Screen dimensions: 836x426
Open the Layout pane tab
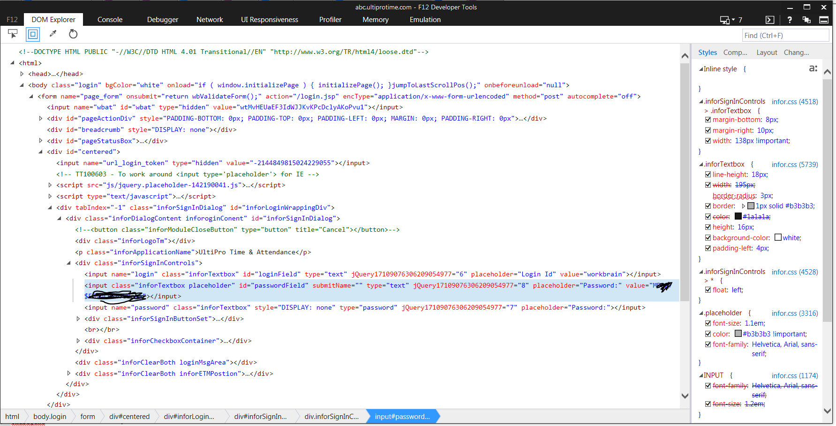click(767, 53)
